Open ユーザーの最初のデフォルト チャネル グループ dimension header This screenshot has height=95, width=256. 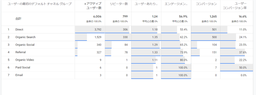click(x=39, y=4)
